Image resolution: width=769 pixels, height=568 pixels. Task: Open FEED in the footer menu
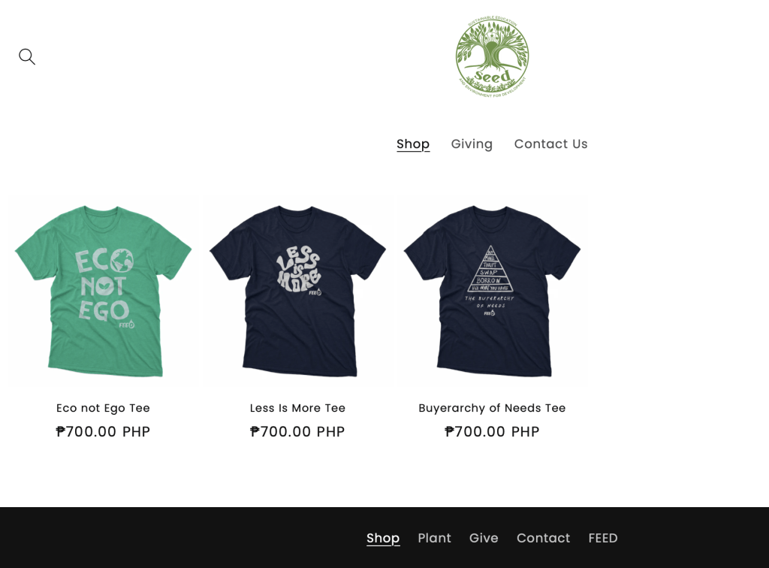pos(603,538)
